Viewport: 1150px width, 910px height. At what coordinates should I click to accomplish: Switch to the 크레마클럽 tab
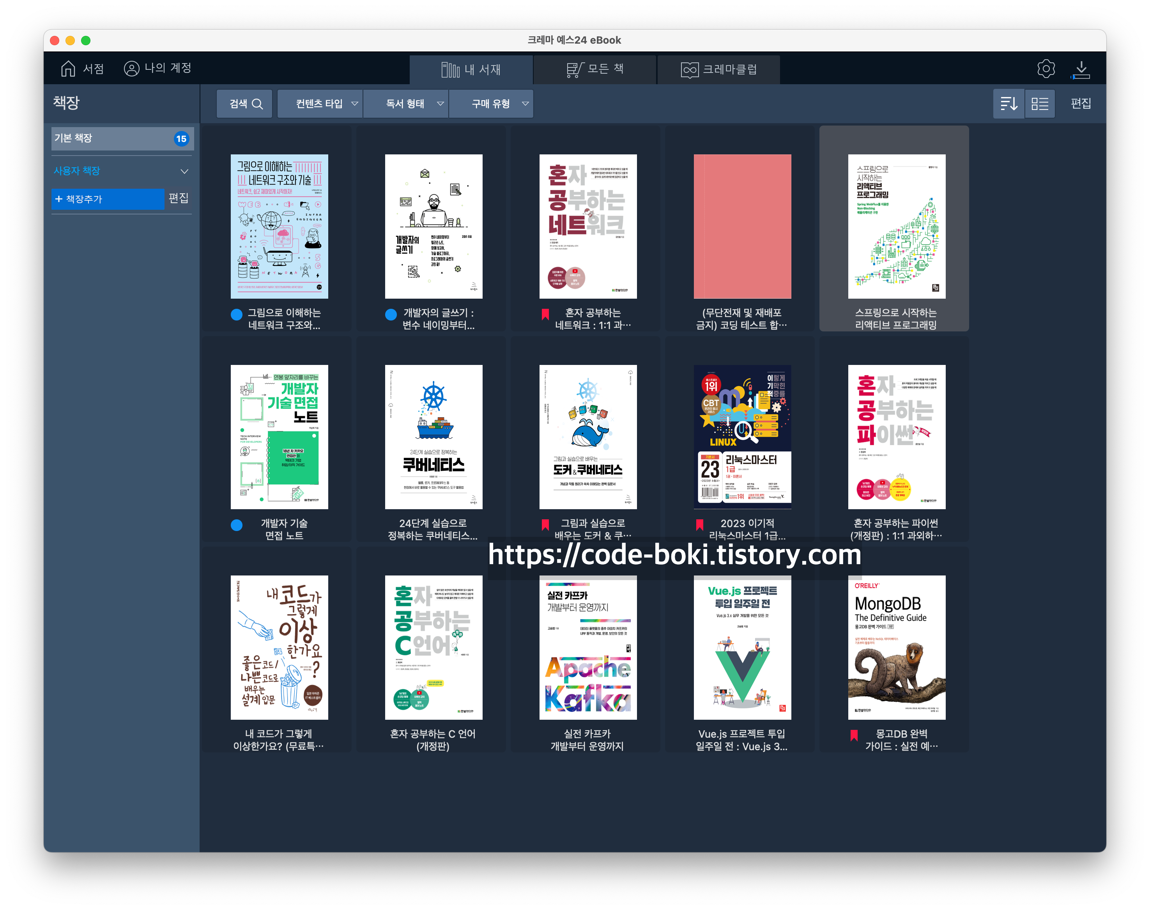coord(718,69)
